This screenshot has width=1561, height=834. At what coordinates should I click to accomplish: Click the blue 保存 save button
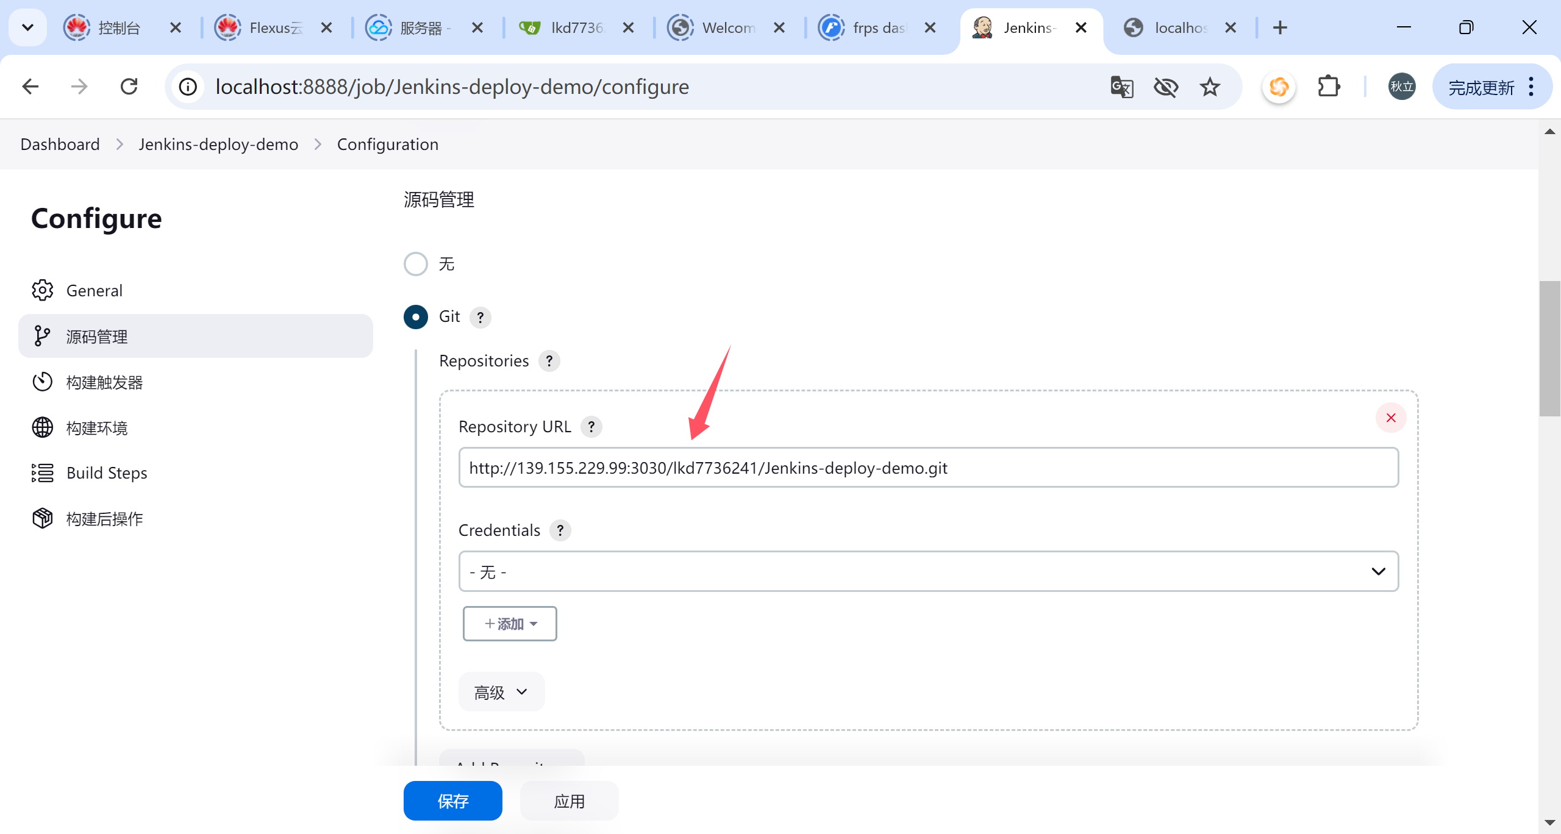pyautogui.click(x=452, y=801)
